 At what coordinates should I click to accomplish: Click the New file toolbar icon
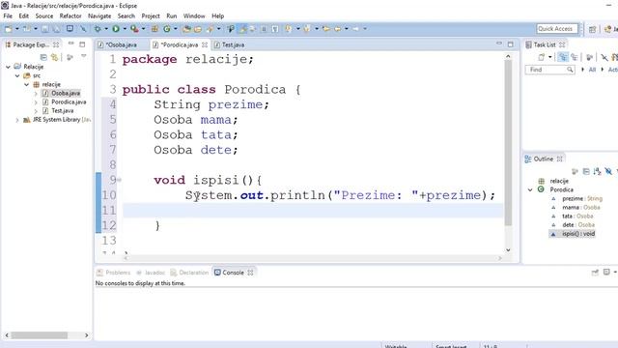pyautogui.click(x=9, y=29)
